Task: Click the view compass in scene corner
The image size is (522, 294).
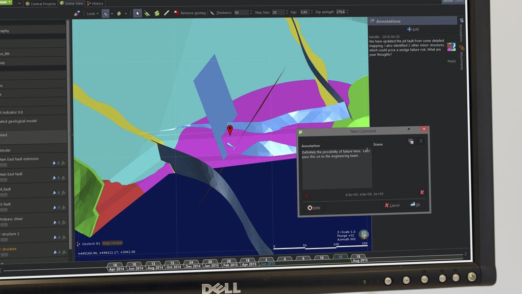Action: pos(364,234)
